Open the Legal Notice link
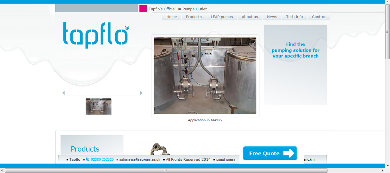390x173 pixels. [x=226, y=160]
